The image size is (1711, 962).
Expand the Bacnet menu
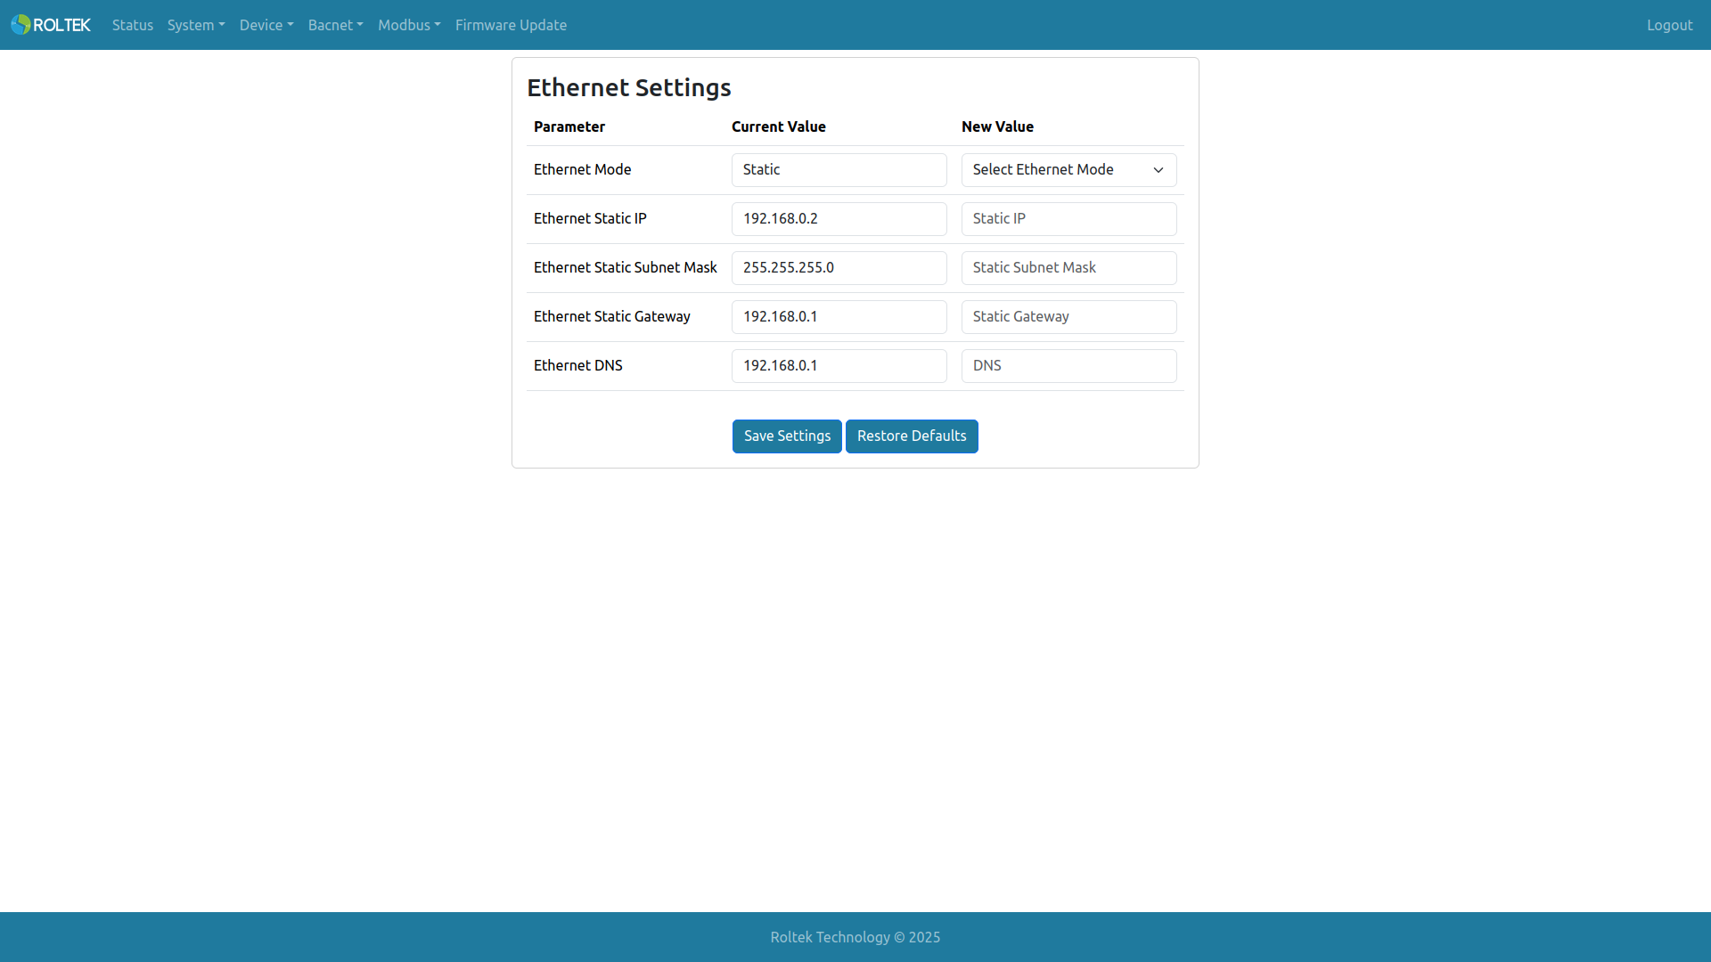click(x=336, y=25)
